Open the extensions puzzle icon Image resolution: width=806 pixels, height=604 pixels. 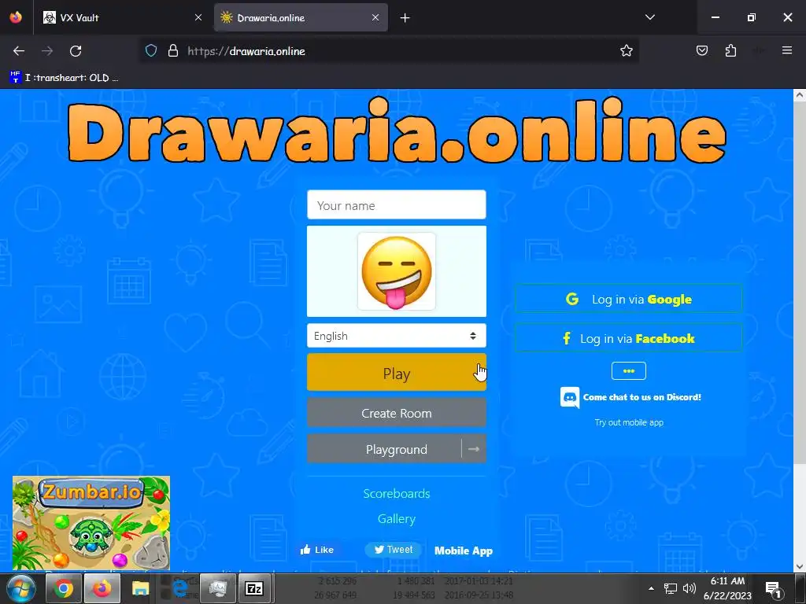pos(730,51)
